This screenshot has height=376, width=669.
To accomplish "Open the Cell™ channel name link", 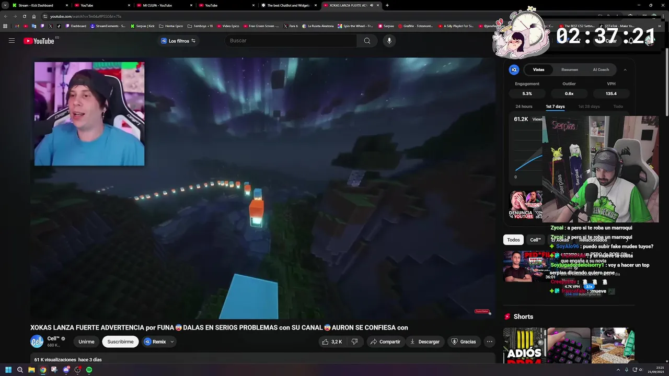I will tap(53, 338).
